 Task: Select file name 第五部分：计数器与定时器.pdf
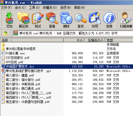coord(28,102)
